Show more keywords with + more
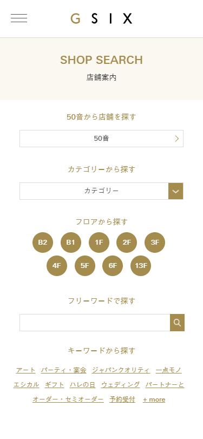203x439 pixels. [154, 399]
